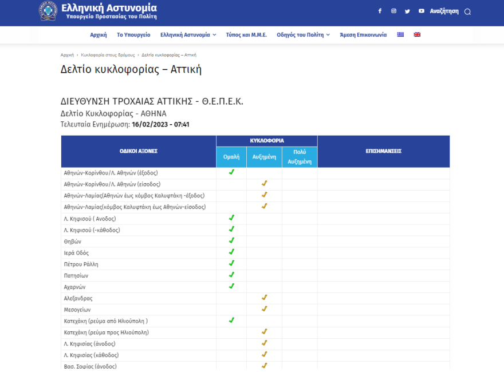The height and width of the screenshot is (372, 504).
Task: Switch language with the Greek flag
Action: pyautogui.click(x=400, y=34)
